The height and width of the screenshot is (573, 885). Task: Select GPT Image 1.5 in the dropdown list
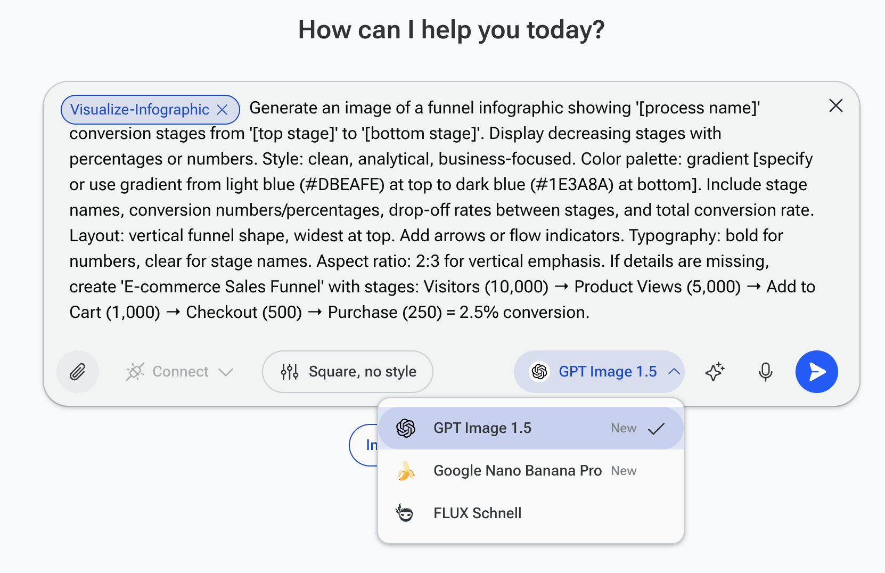click(x=530, y=428)
